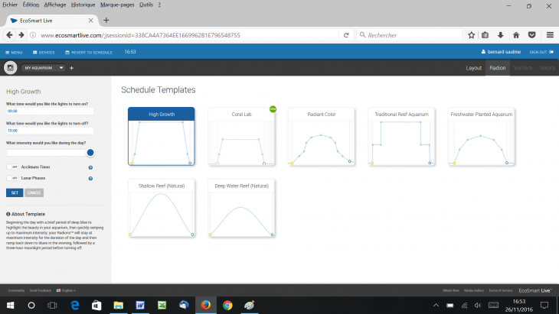Open help for Lunar Phases
The width and height of the screenshot is (559, 314).
tap(91, 178)
